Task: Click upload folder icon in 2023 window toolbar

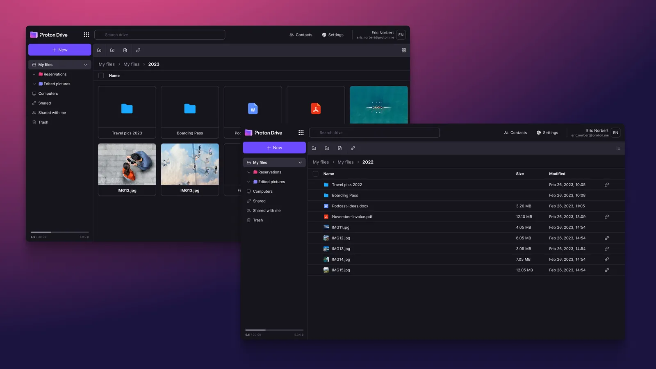Action: click(x=112, y=50)
